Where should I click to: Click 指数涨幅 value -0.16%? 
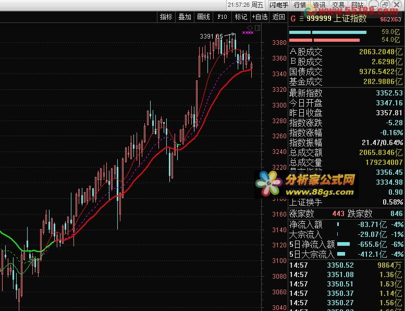[391, 133]
